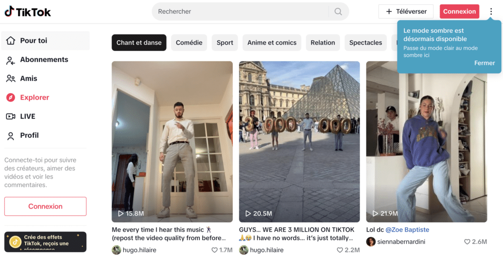Open the dancing man in hallway video
This screenshot has width=503, height=264.
point(172,142)
